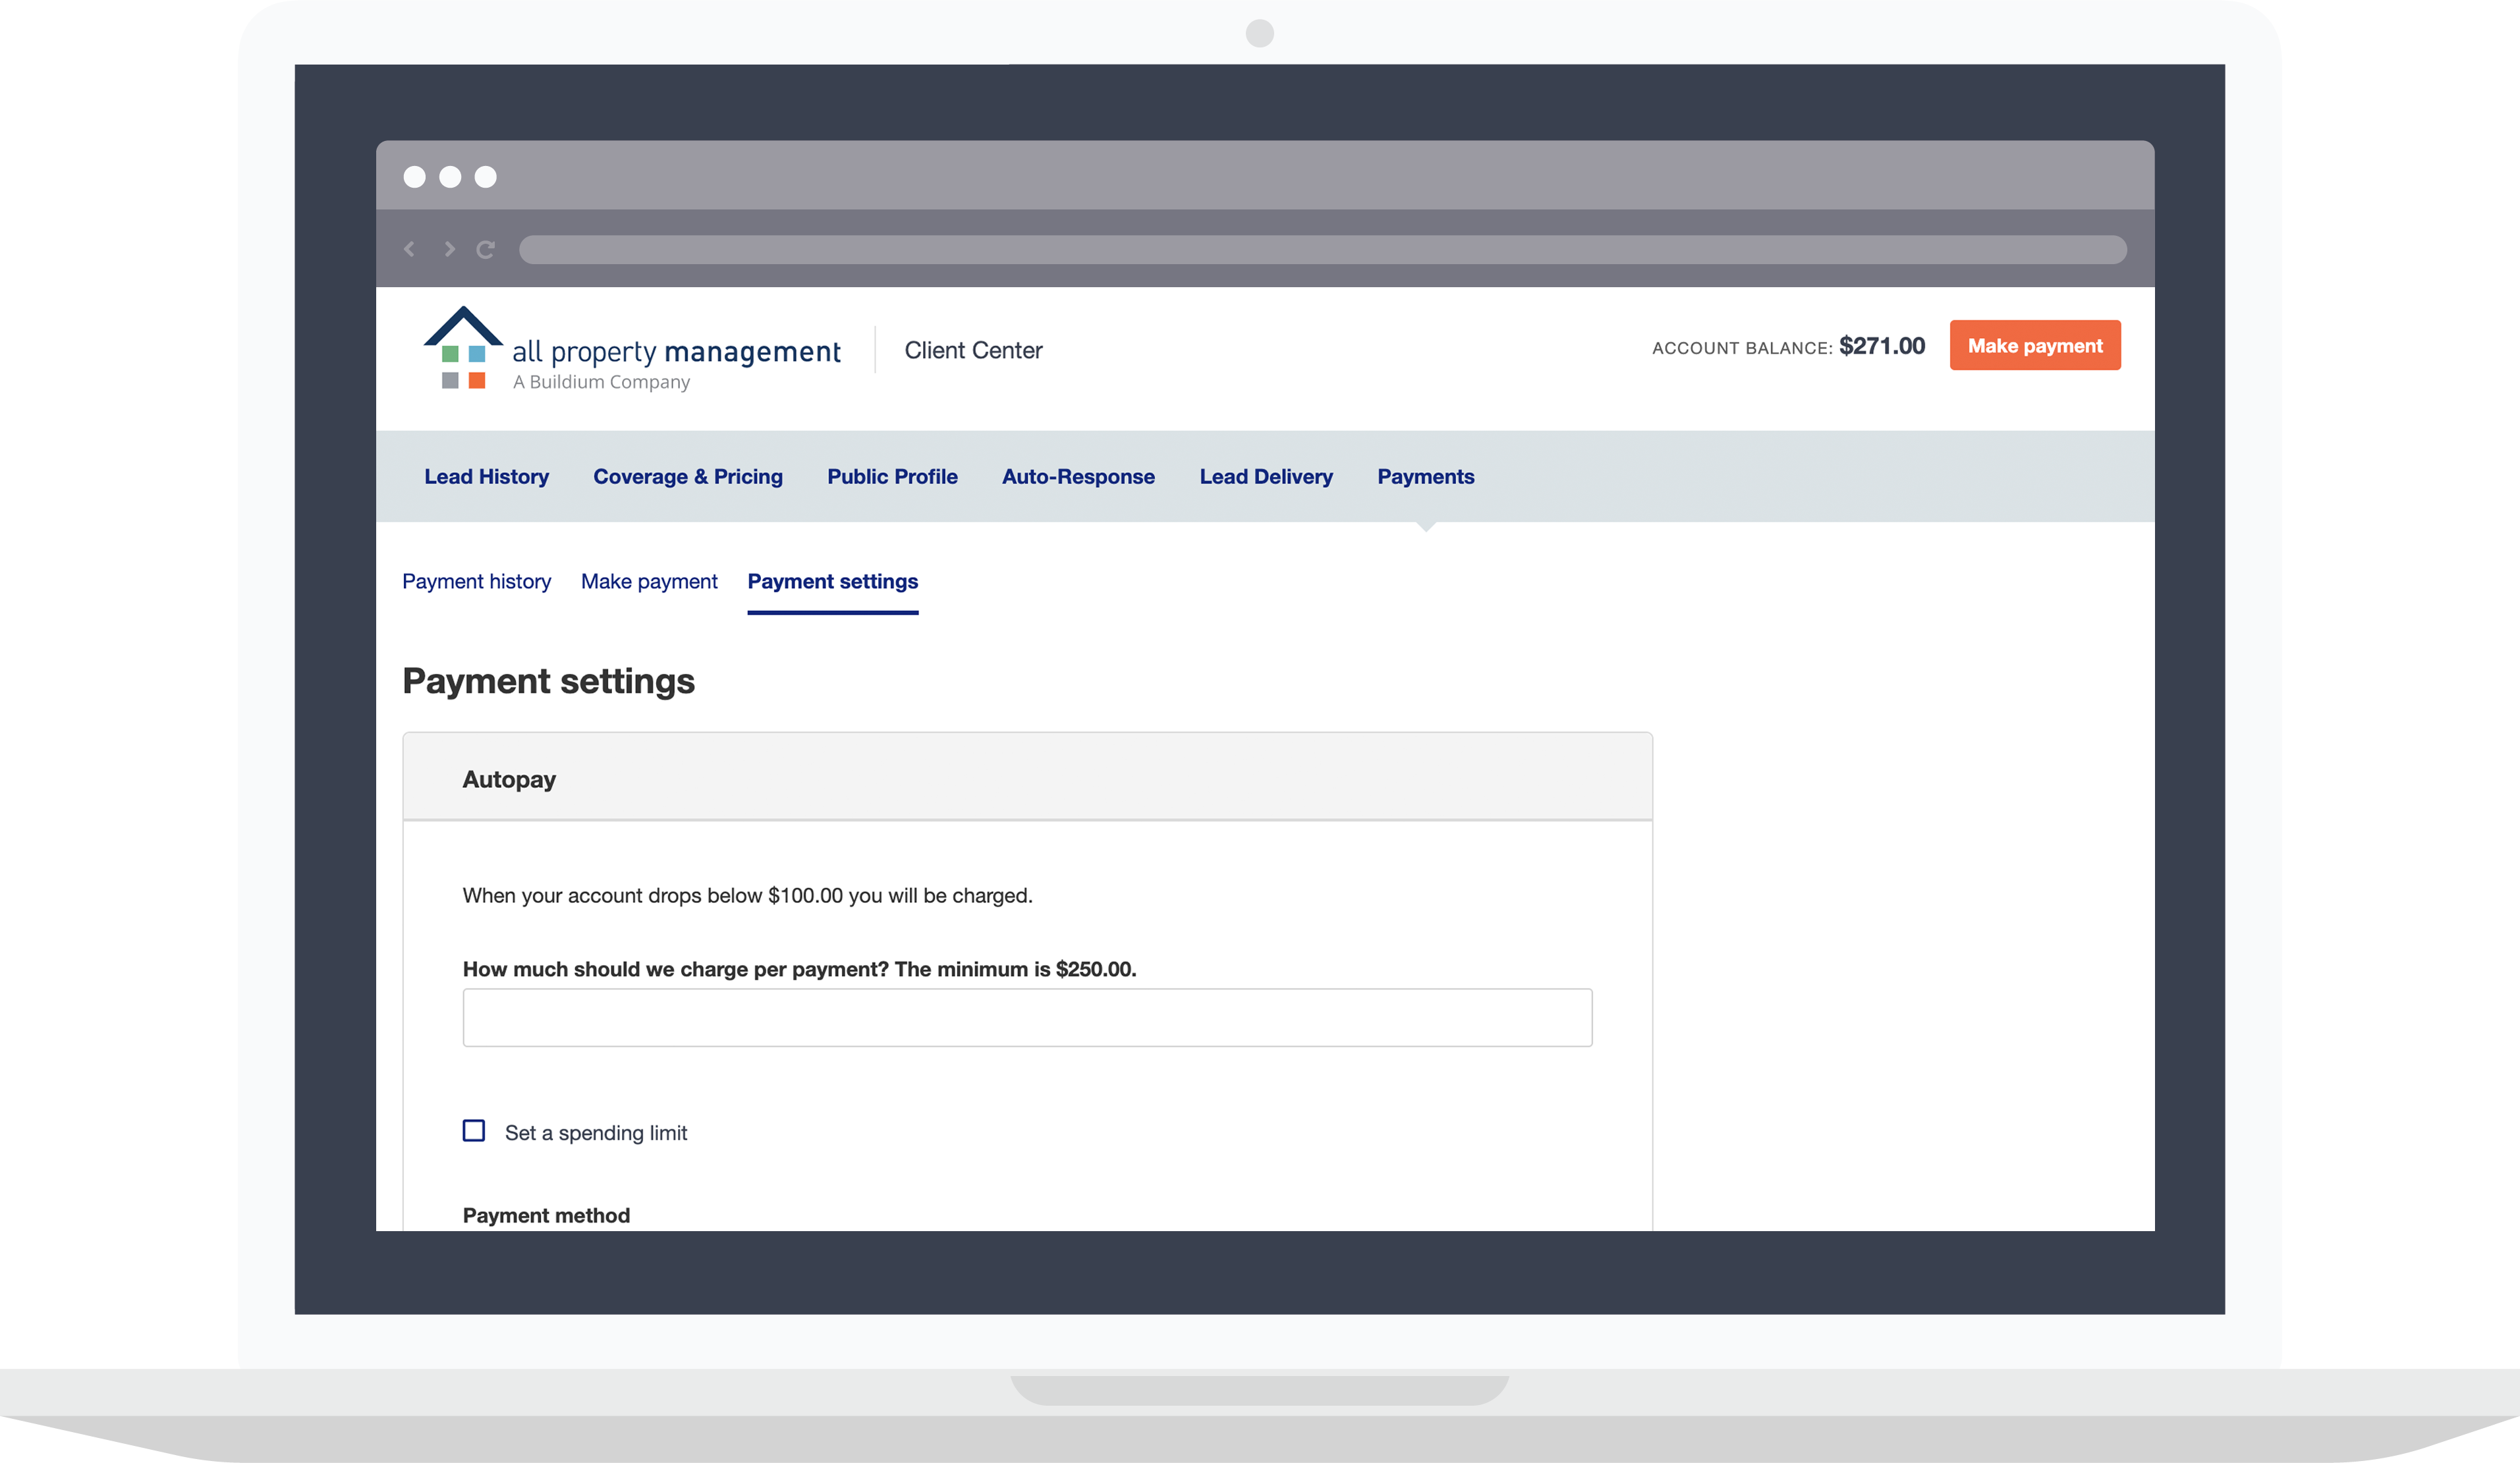Image resolution: width=2520 pixels, height=1463 pixels.
Task: Click the Payment settings page heading
Action: 548,682
